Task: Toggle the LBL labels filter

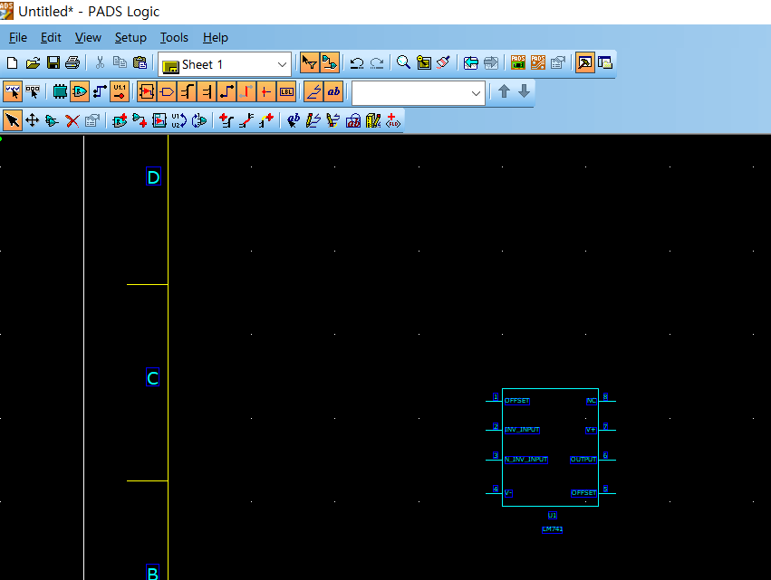Action: pyautogui.click(x=286, y=91)
